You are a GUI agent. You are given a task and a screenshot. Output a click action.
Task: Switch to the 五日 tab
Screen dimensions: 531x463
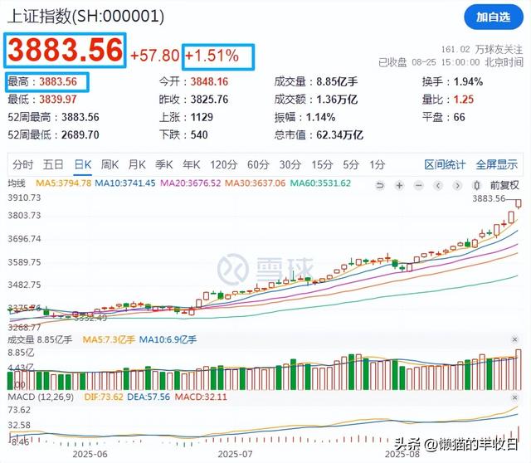(53, 165)
